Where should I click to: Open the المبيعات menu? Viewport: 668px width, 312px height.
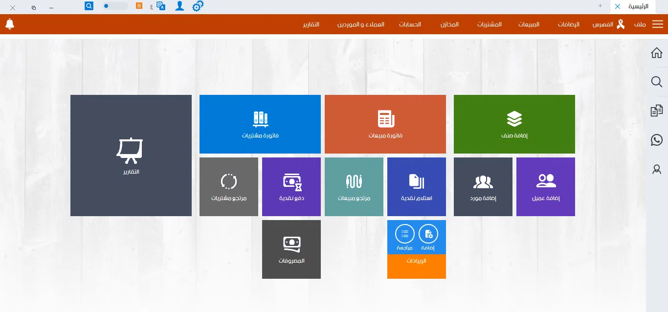point(529,24)
